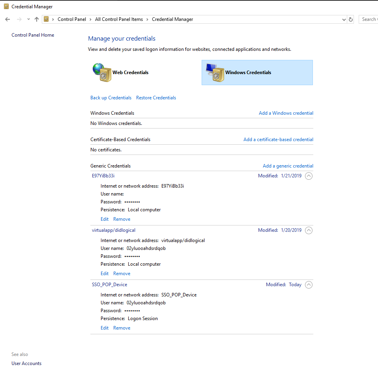
Task: Click the address bar safe icon
Action: (46, 19)
